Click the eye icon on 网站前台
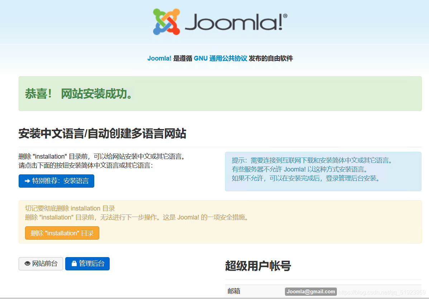This screenshot has width=429, height=299. pos(27,264)
